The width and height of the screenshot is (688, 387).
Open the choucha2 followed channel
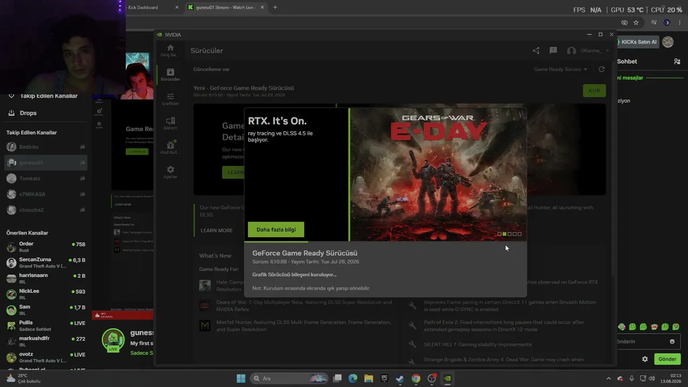[46, 210]
